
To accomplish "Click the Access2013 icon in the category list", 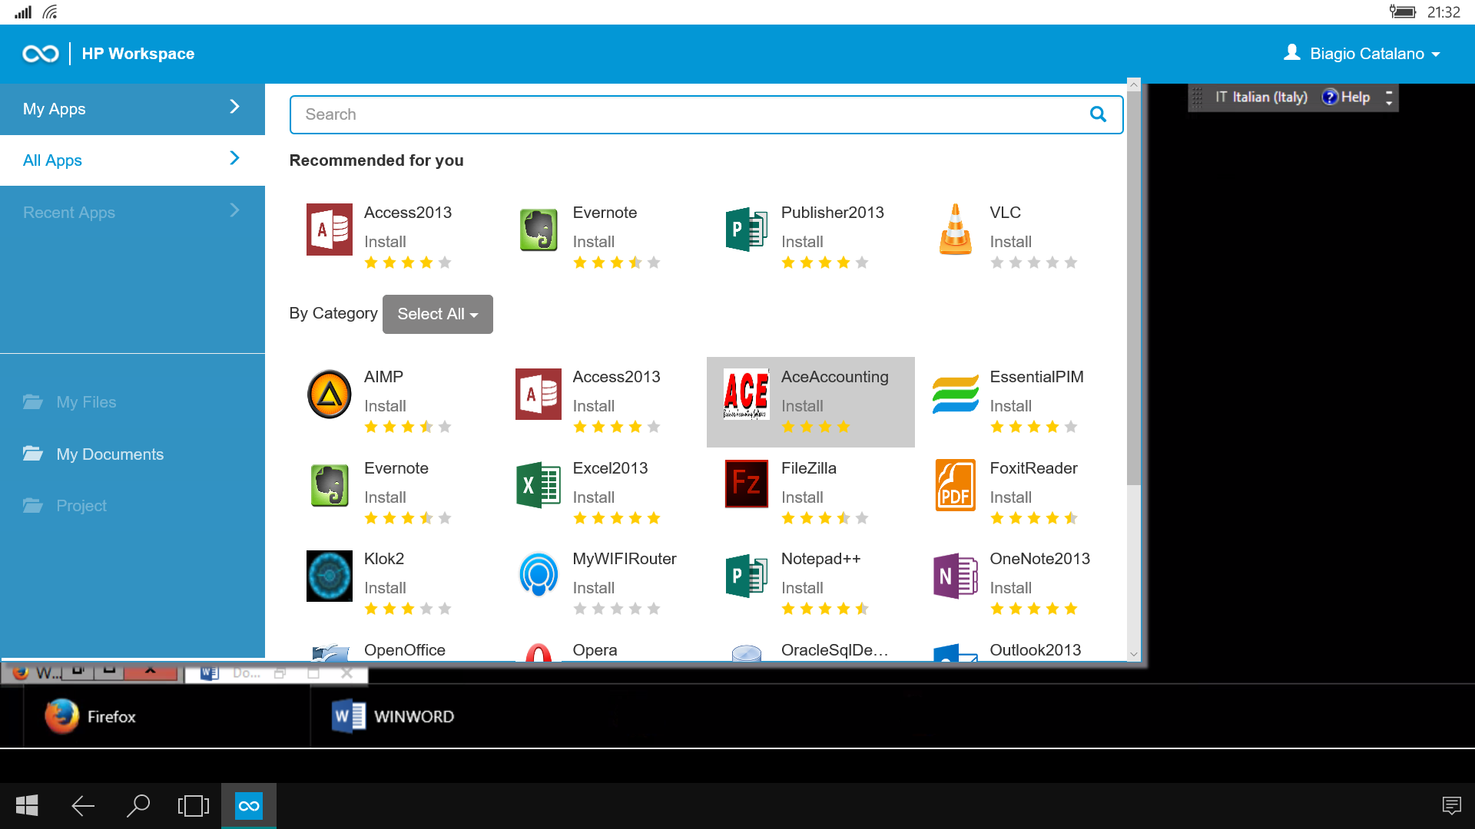I will tap(539, 394).
